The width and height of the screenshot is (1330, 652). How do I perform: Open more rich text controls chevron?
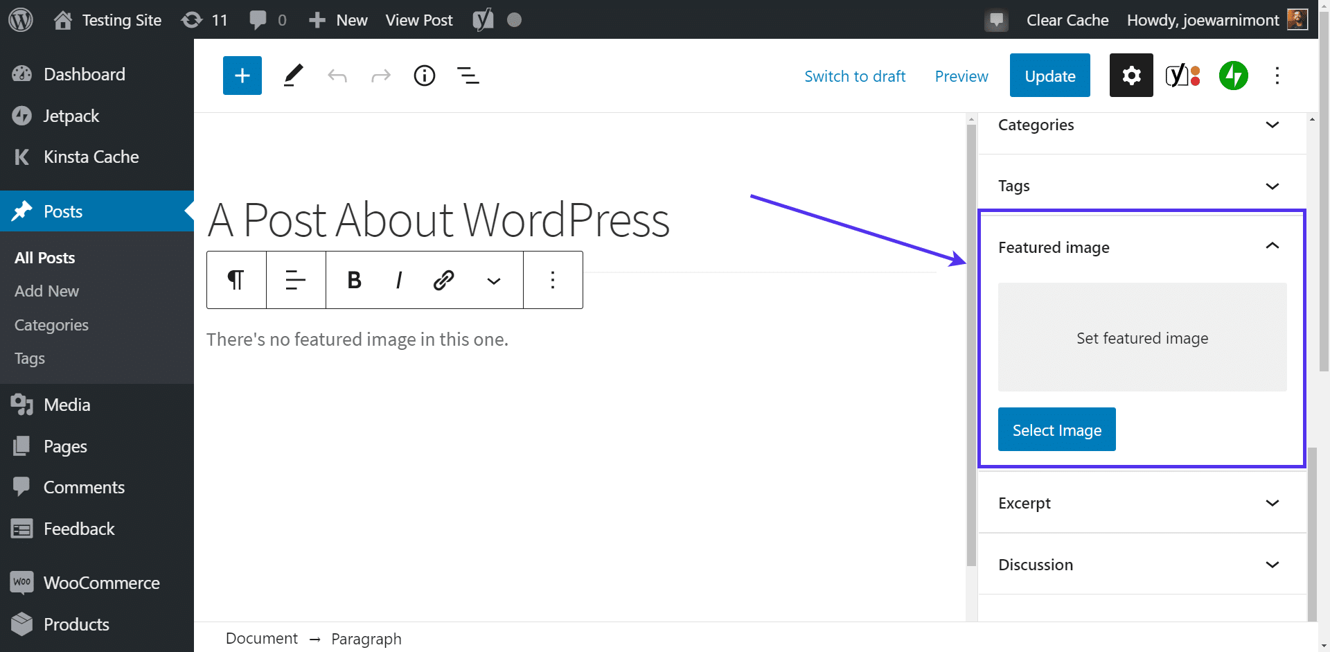click(x=493, y=281)
